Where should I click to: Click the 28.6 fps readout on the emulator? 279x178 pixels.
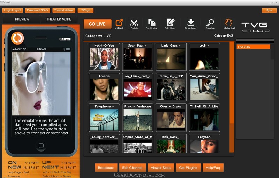coord(65,39)
